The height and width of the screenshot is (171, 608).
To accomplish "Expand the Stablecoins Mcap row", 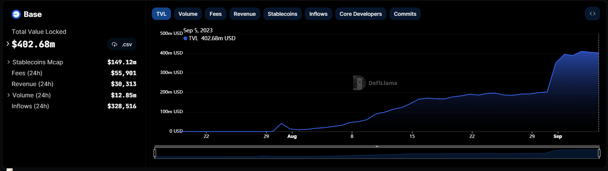I will pyautogui.click(x=9, y=62).
